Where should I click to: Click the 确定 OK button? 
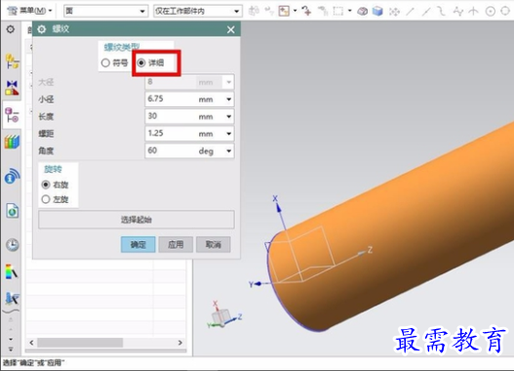click(x=138, y=244)
